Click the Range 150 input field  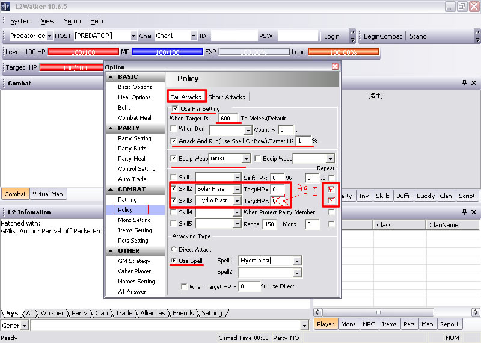coord(269,224)
